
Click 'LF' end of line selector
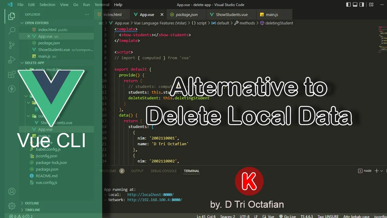256,216
